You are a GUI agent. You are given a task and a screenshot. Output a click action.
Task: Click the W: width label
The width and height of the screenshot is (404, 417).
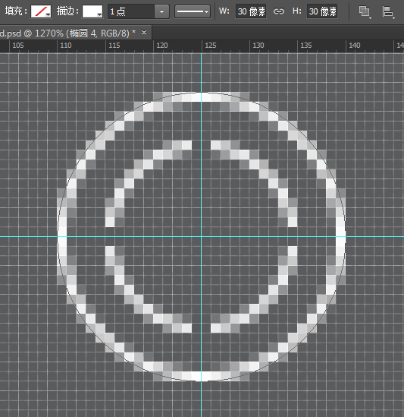click(x=224, y=11)
